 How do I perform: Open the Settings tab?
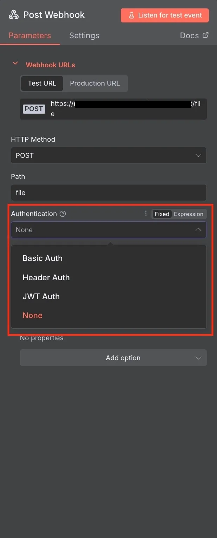click(x=84, y=35)
